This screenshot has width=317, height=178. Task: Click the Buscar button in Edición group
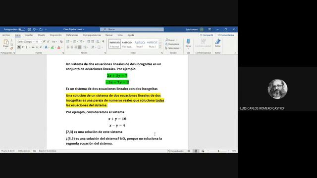(x=171, y=40)
